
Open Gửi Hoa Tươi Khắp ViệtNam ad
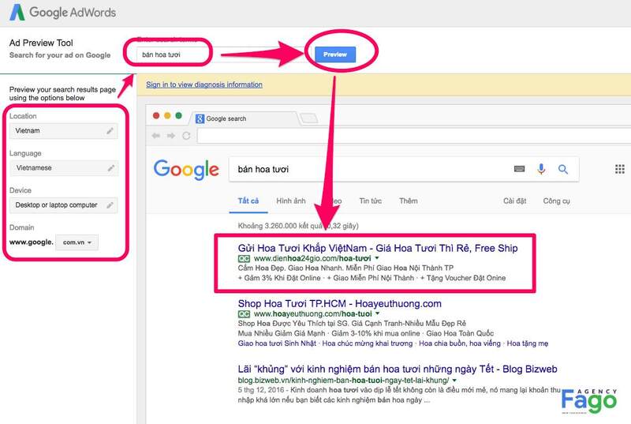coord(378,248)
